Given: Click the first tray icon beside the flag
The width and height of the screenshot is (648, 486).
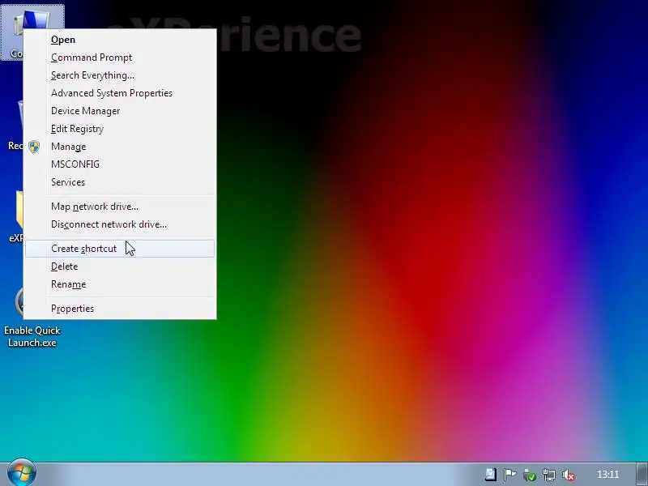Looking at the screenshot, I should [x=491, y=475].
